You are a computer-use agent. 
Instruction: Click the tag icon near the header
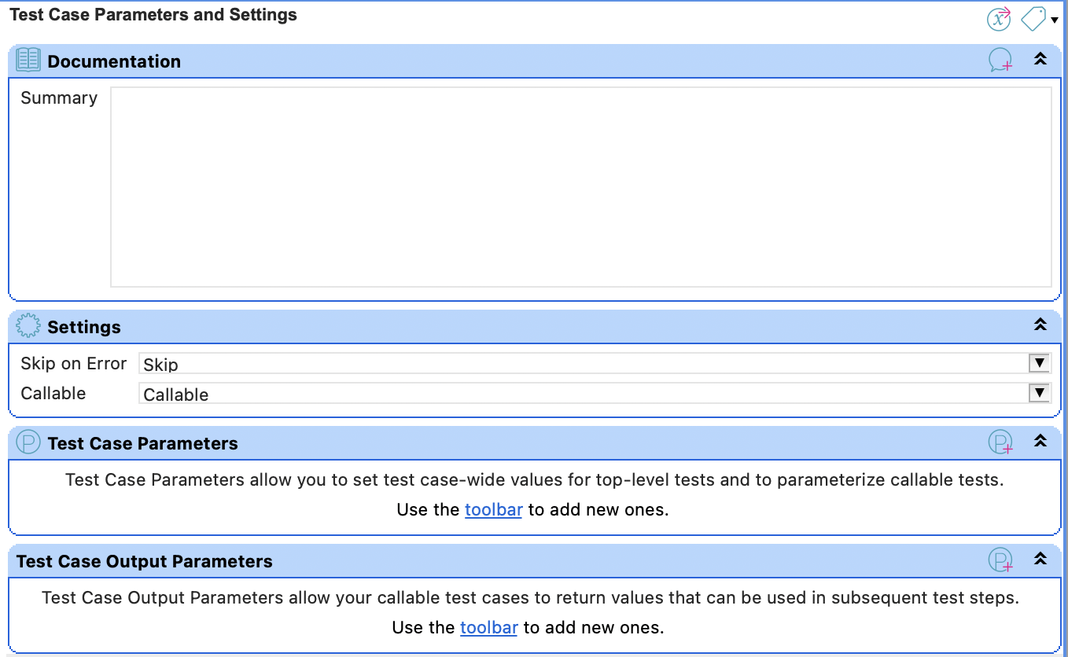[x=1033, y=18]
